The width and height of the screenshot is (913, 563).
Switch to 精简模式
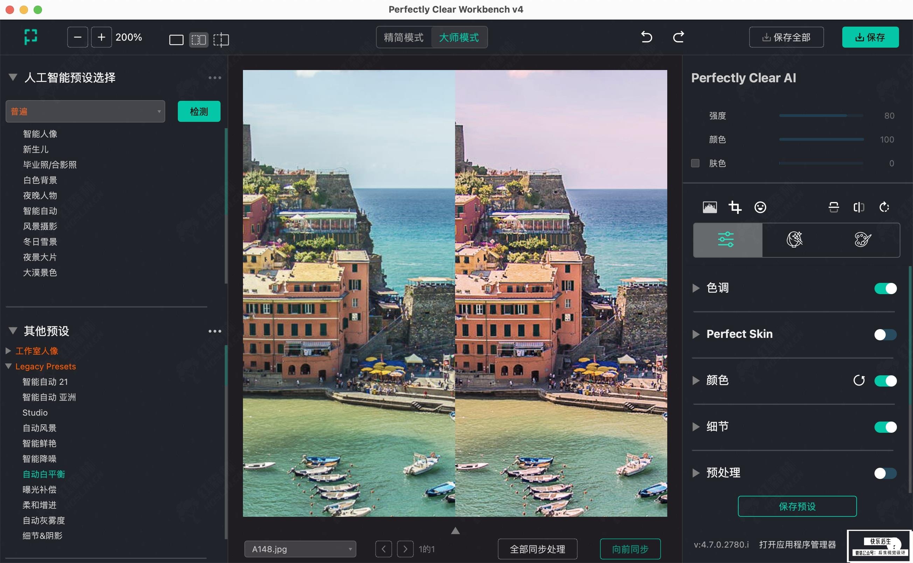click(x=403, y=37)
